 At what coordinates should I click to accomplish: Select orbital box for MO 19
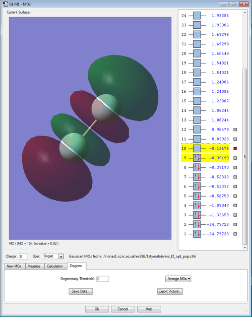[197, 63]
